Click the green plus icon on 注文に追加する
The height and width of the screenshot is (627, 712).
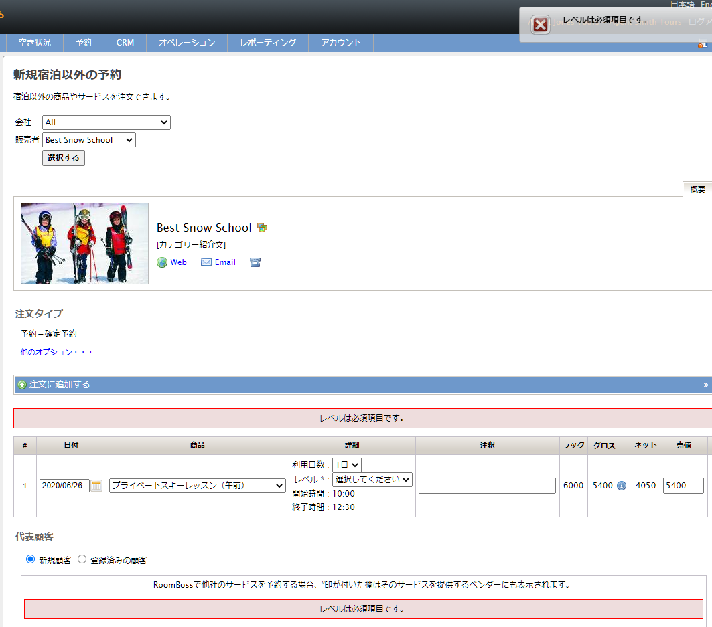click(x=22, y=385)
